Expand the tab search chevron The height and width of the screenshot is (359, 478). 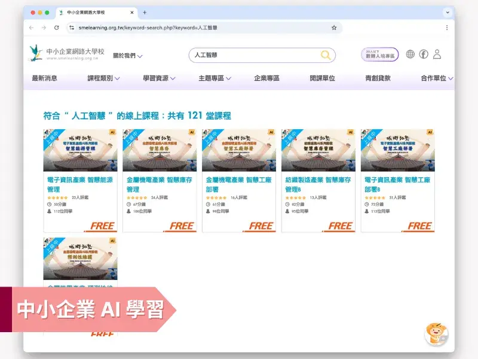(x=448, y=13)
